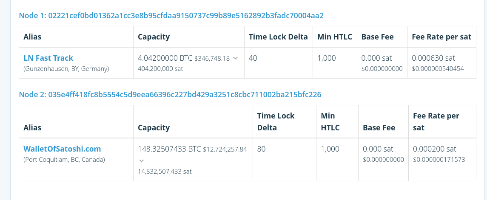This screenshot has width=487, height=200.
Task: Click the Capacity header in Node 2 table
Action: [154, 127]
